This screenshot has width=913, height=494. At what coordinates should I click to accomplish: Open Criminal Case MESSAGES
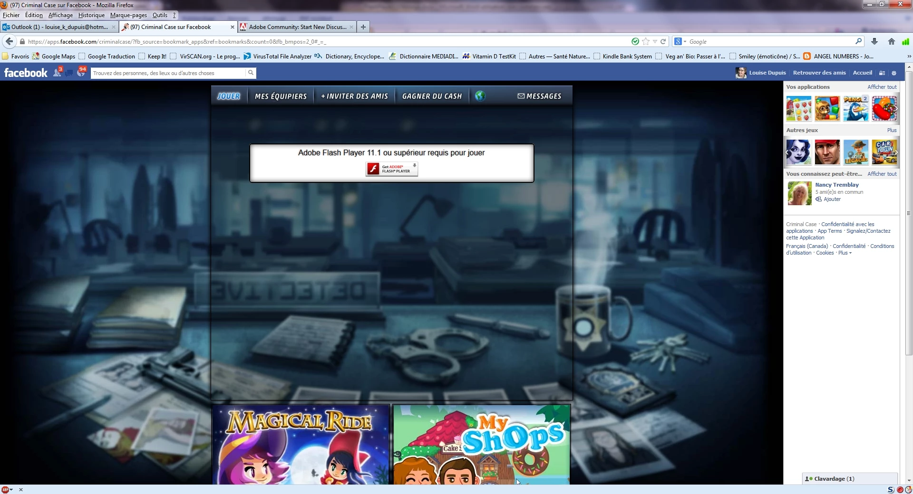coord(539,96)
